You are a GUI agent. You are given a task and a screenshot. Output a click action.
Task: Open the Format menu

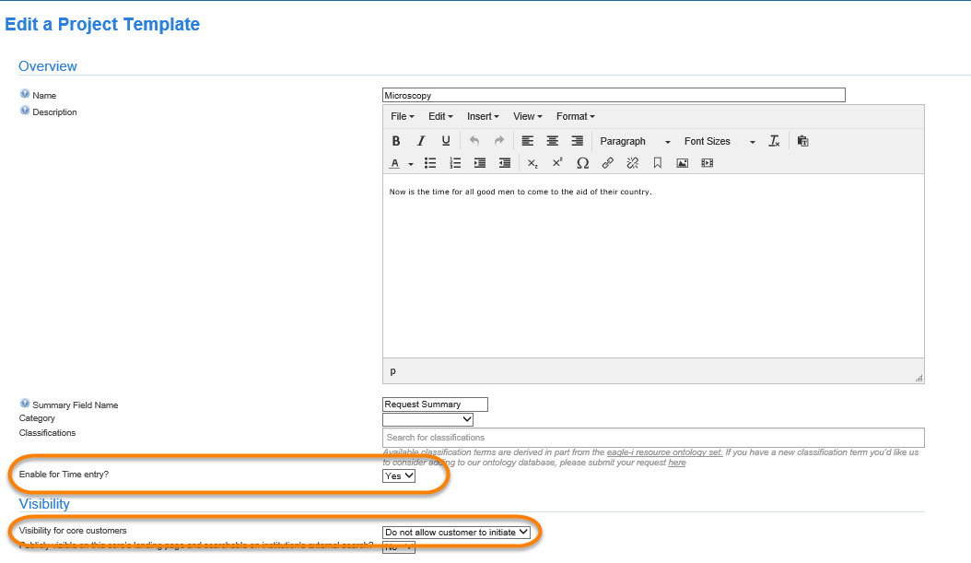(575, 116)
